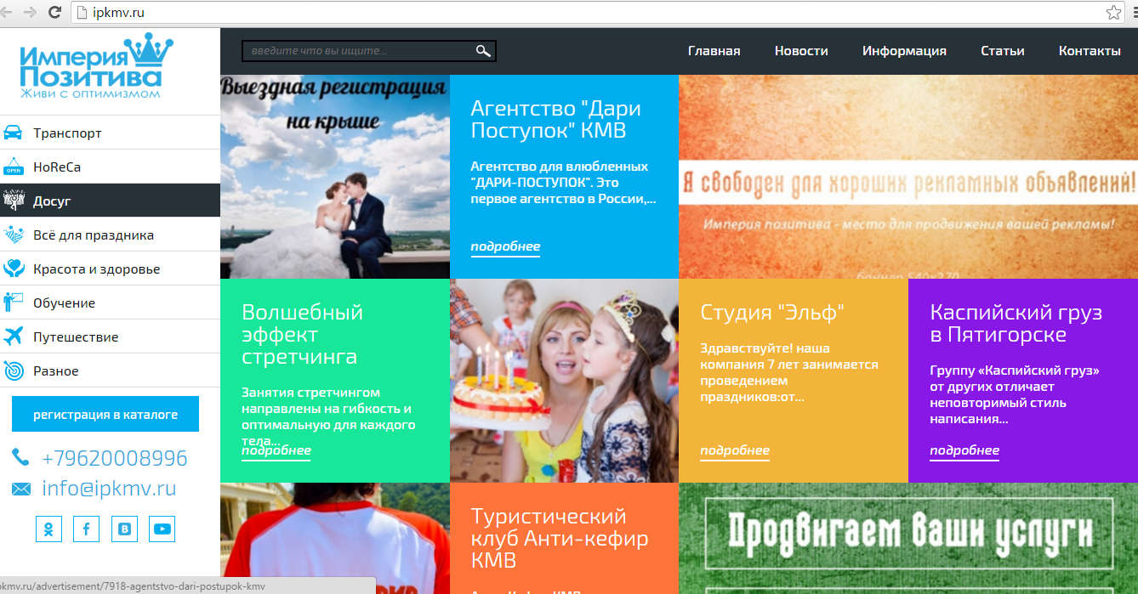Viewport: 1138px width, 594px height.
Task: Select Транспорт category in sidebar
Action: tap(110, 133)
